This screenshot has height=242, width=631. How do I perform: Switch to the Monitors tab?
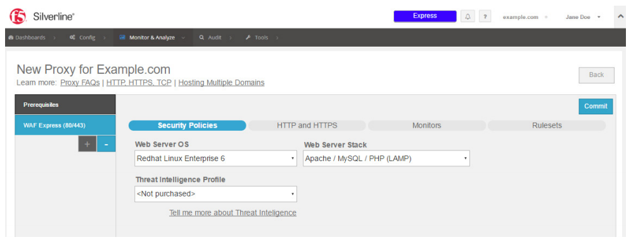click(x=426, y=126)
